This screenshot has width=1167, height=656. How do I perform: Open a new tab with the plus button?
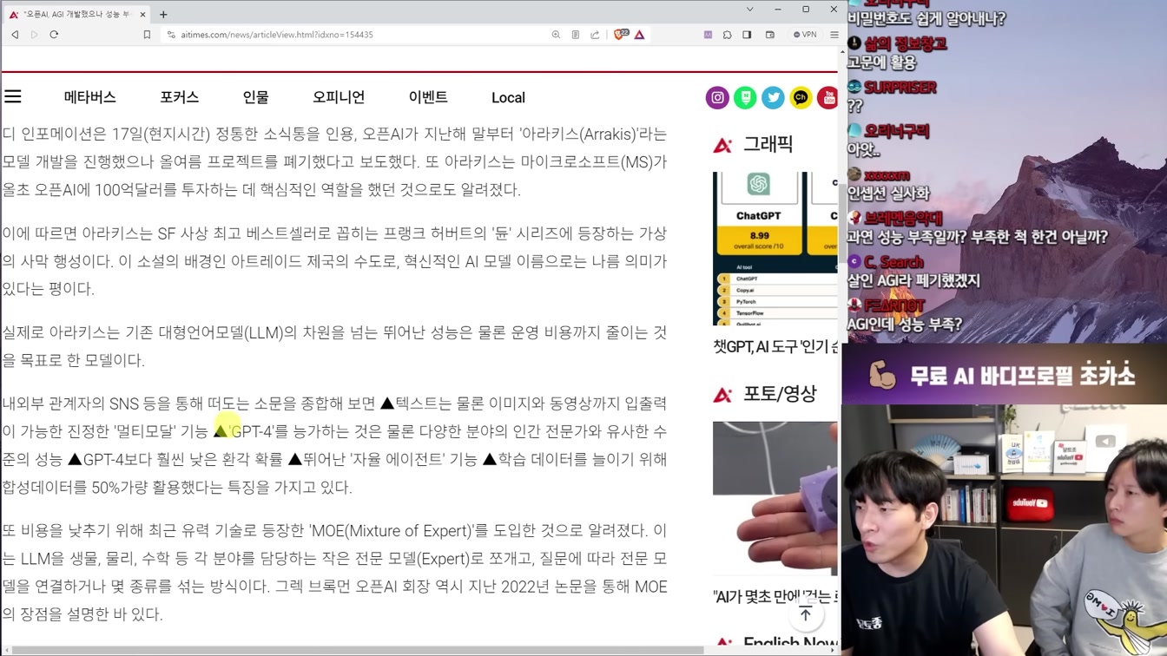[163, 14]
